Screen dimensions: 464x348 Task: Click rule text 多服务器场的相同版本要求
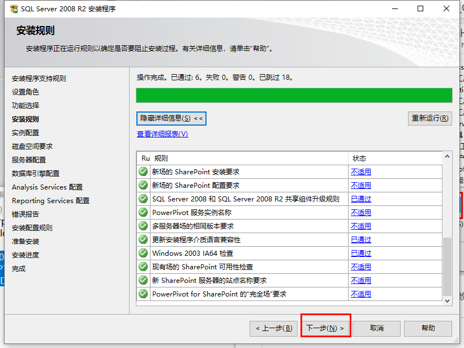click(x=193, y=226)
